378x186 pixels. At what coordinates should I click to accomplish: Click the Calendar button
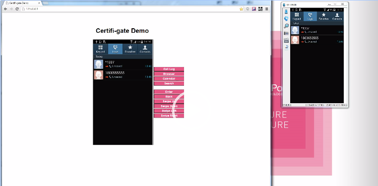pyautogui.click(x=169, y=79)
